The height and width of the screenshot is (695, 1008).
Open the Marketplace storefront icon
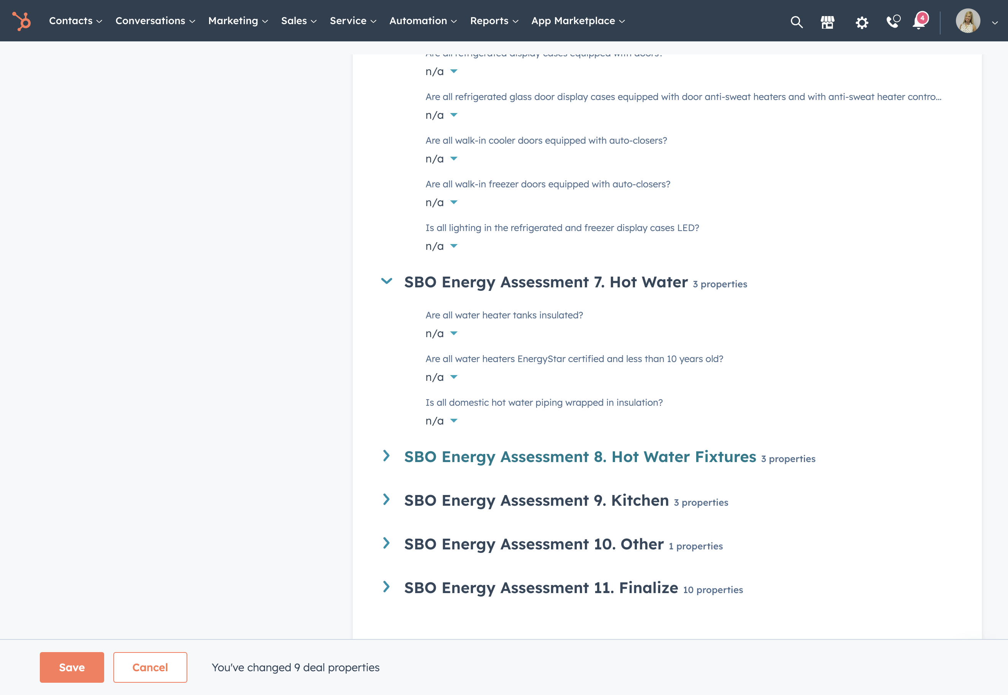click(x=827, y=22)
